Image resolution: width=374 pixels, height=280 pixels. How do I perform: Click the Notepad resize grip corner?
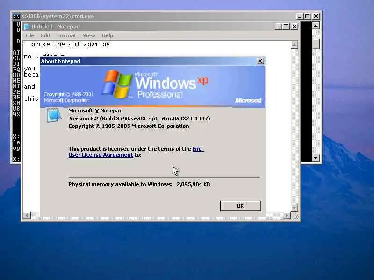(295, 216)
